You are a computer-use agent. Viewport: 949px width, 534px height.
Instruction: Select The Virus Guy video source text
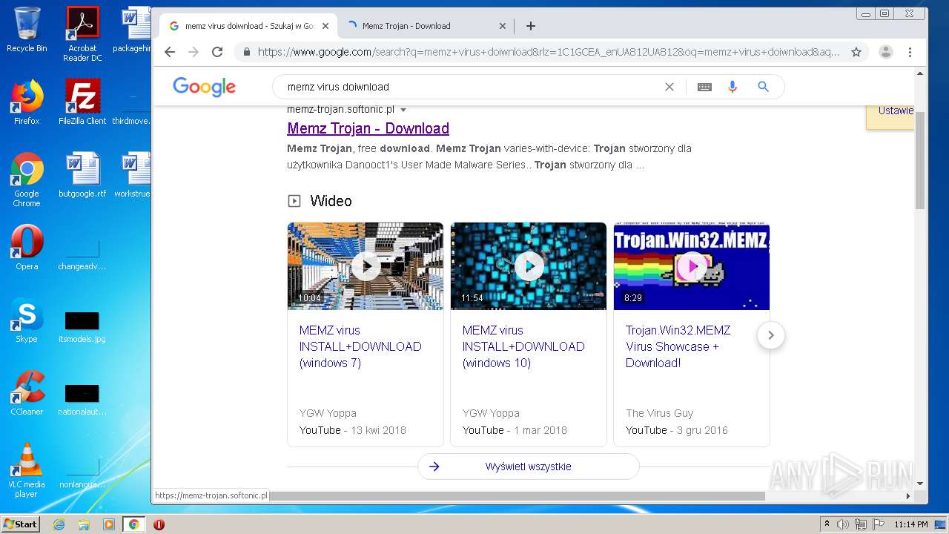[x=659, y=413]
